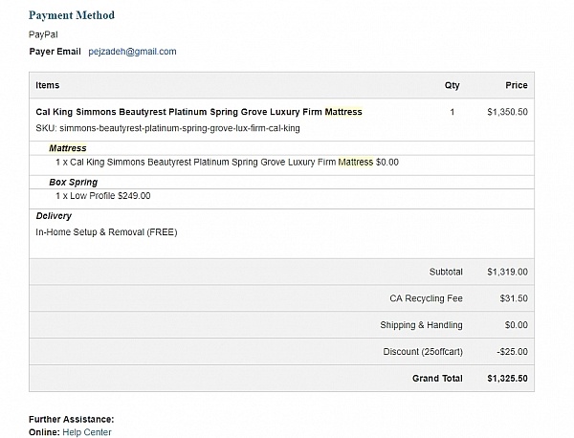The image size is (574, 438).
Task: Click the Cal King Simmons Beautyrest product title
Action: click(199, 112)
